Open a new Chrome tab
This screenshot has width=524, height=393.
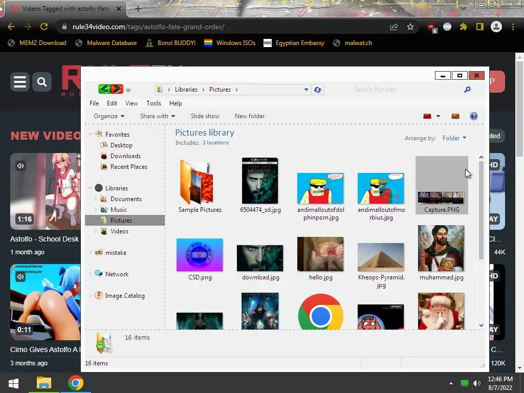(138, 9)
